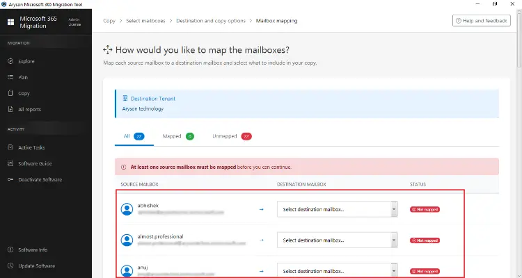Click the Update Software icon in sidebar

(10, 265)
